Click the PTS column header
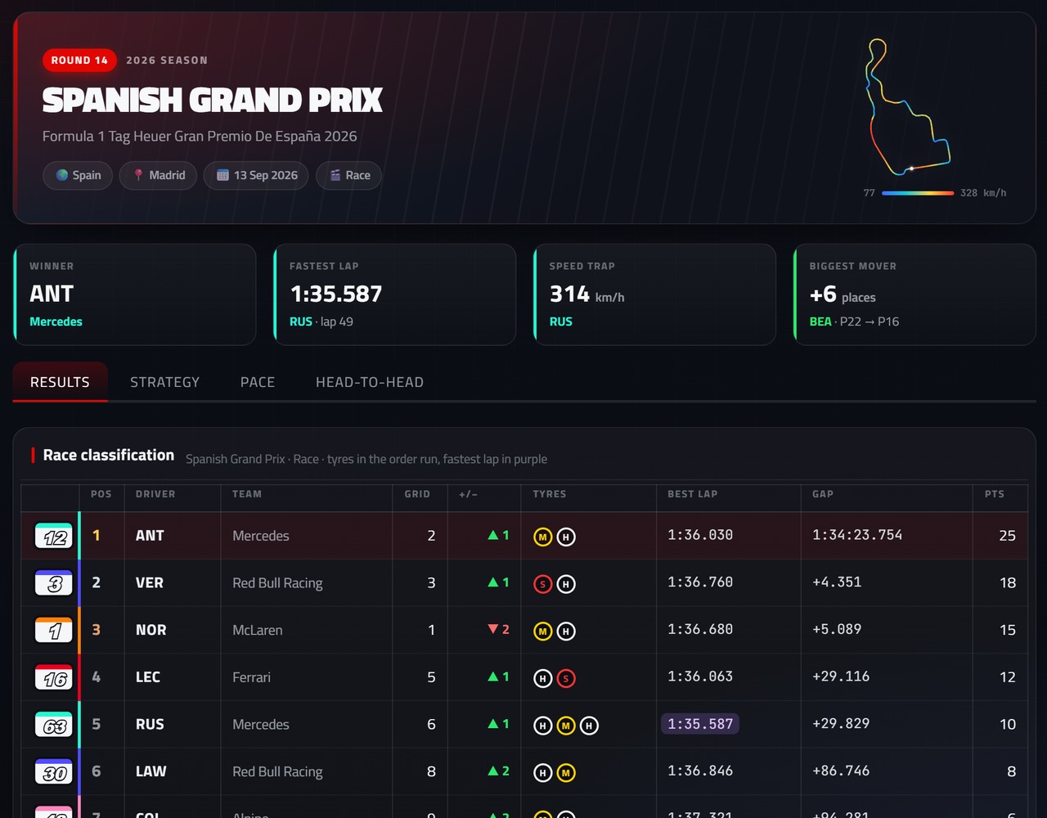The width and height of the screenshot is (1047, 818). click(995, 494)
